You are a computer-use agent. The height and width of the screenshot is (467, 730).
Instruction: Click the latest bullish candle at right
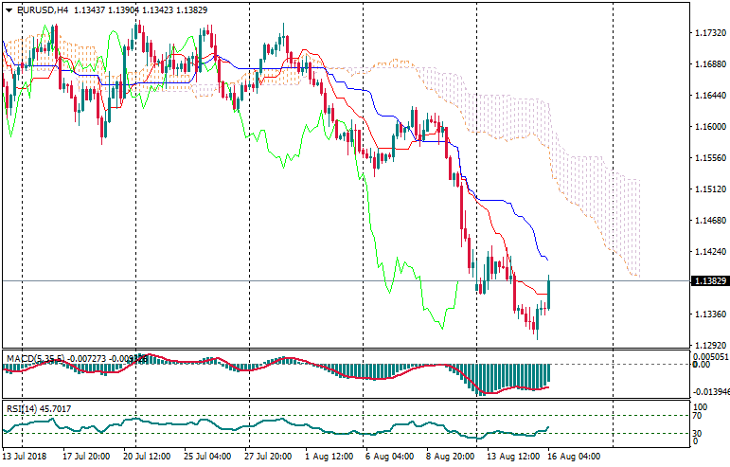[x=549, y=293]
